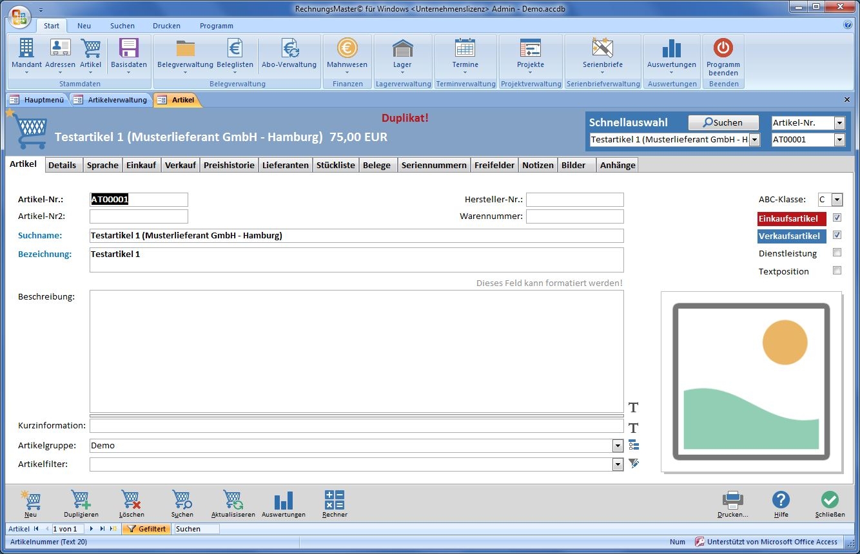Click the Hersteller-Nr. input field
The image size is (860, 554).
pos(575,200)
